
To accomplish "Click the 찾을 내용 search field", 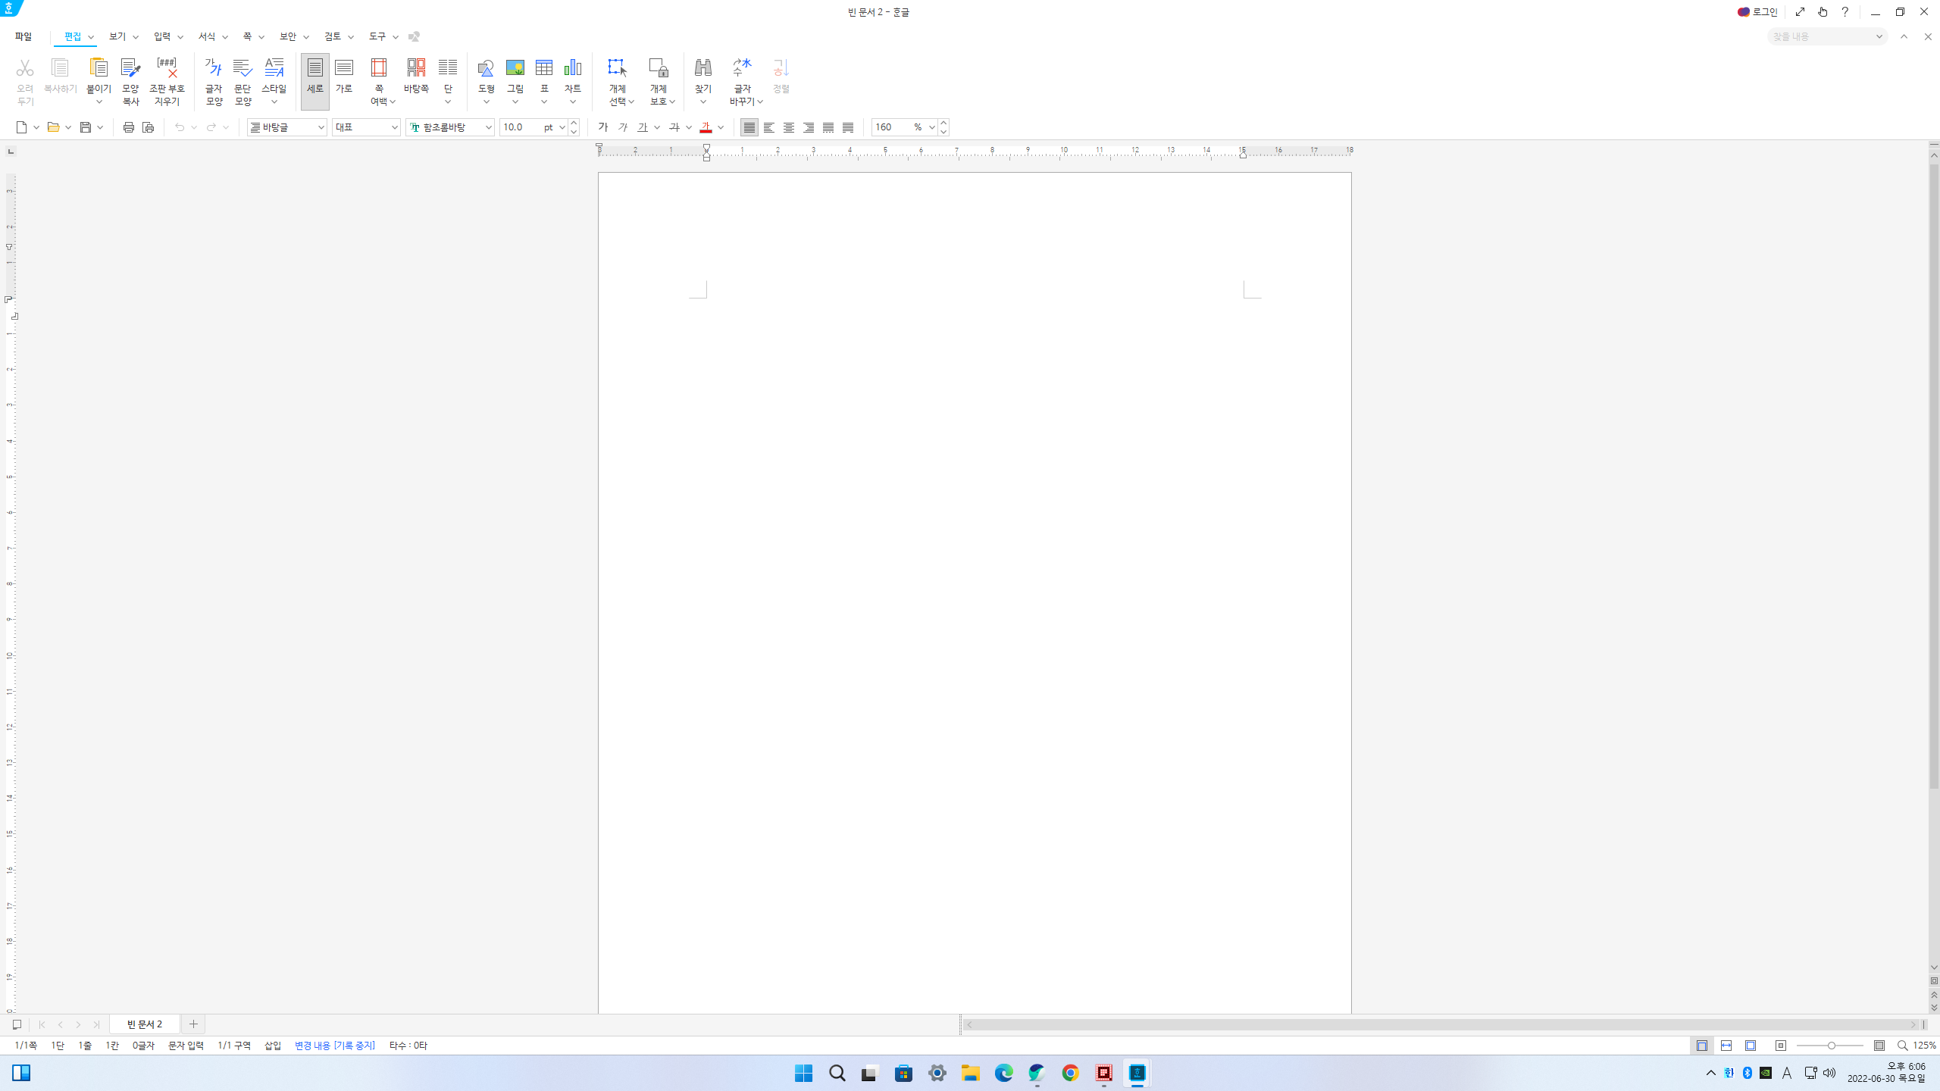I will tap(1819, 36).
